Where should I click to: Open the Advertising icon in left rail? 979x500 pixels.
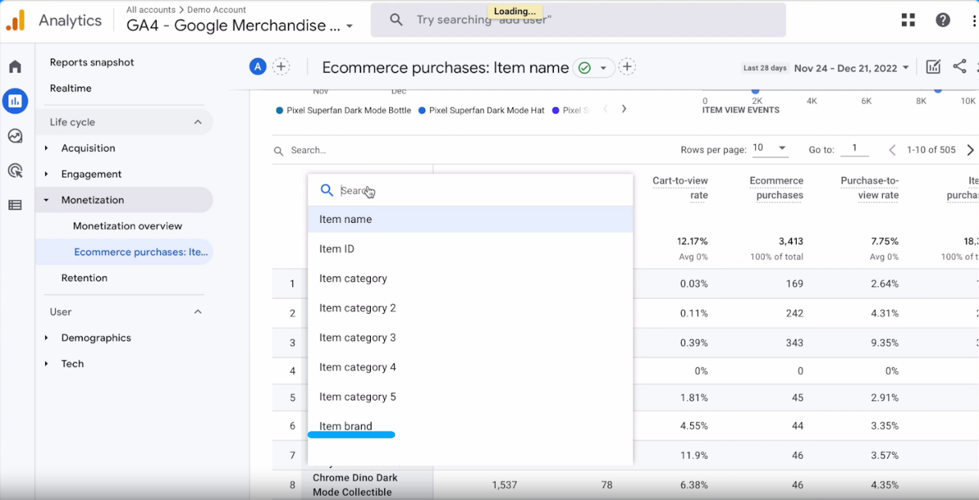coord(15,171)
